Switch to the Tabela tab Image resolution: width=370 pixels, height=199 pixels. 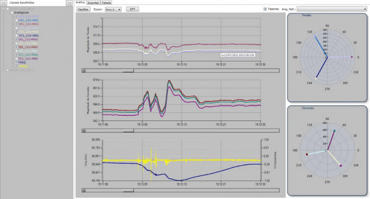[106, 2]
